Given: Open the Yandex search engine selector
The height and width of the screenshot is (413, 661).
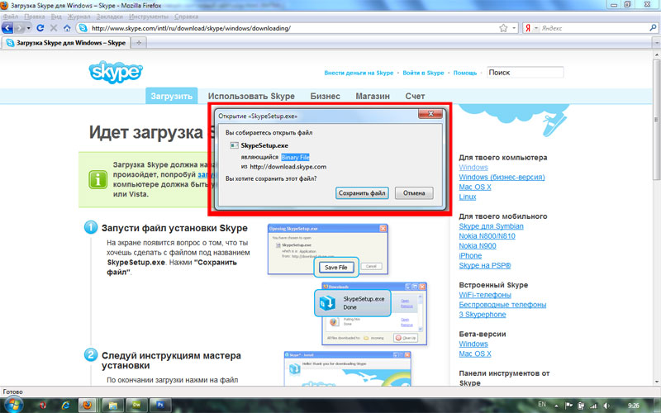Looking at the screenshot, I should 531,28.
